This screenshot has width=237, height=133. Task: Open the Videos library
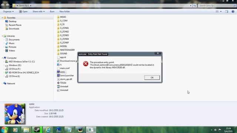pyautogui.click(x=12, y=51)
